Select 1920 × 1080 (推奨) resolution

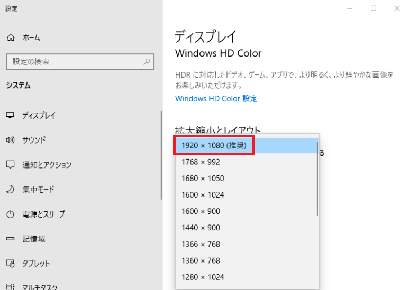click(x=247, y=145)
